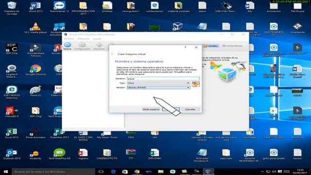The image size is (311, 175).
Task: Click the Descartar toolbar icon
Action: click(x=99, y=46)
